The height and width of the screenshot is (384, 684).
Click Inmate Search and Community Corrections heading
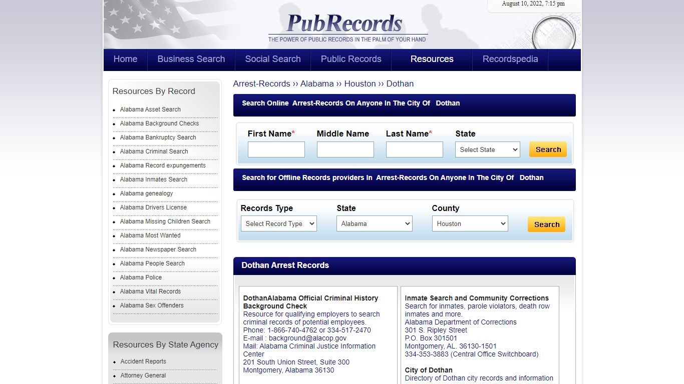477,298
